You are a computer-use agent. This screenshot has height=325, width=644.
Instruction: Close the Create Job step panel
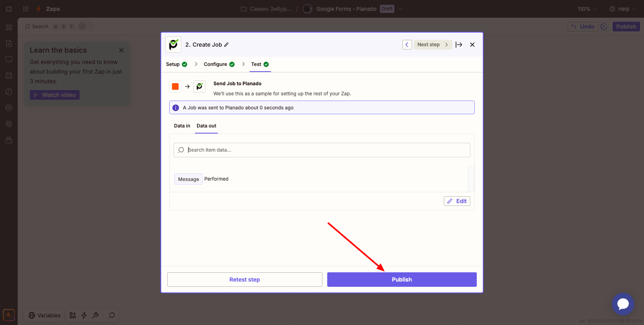click(x=472, y=45)
